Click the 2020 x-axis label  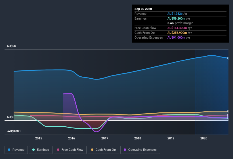204,138
